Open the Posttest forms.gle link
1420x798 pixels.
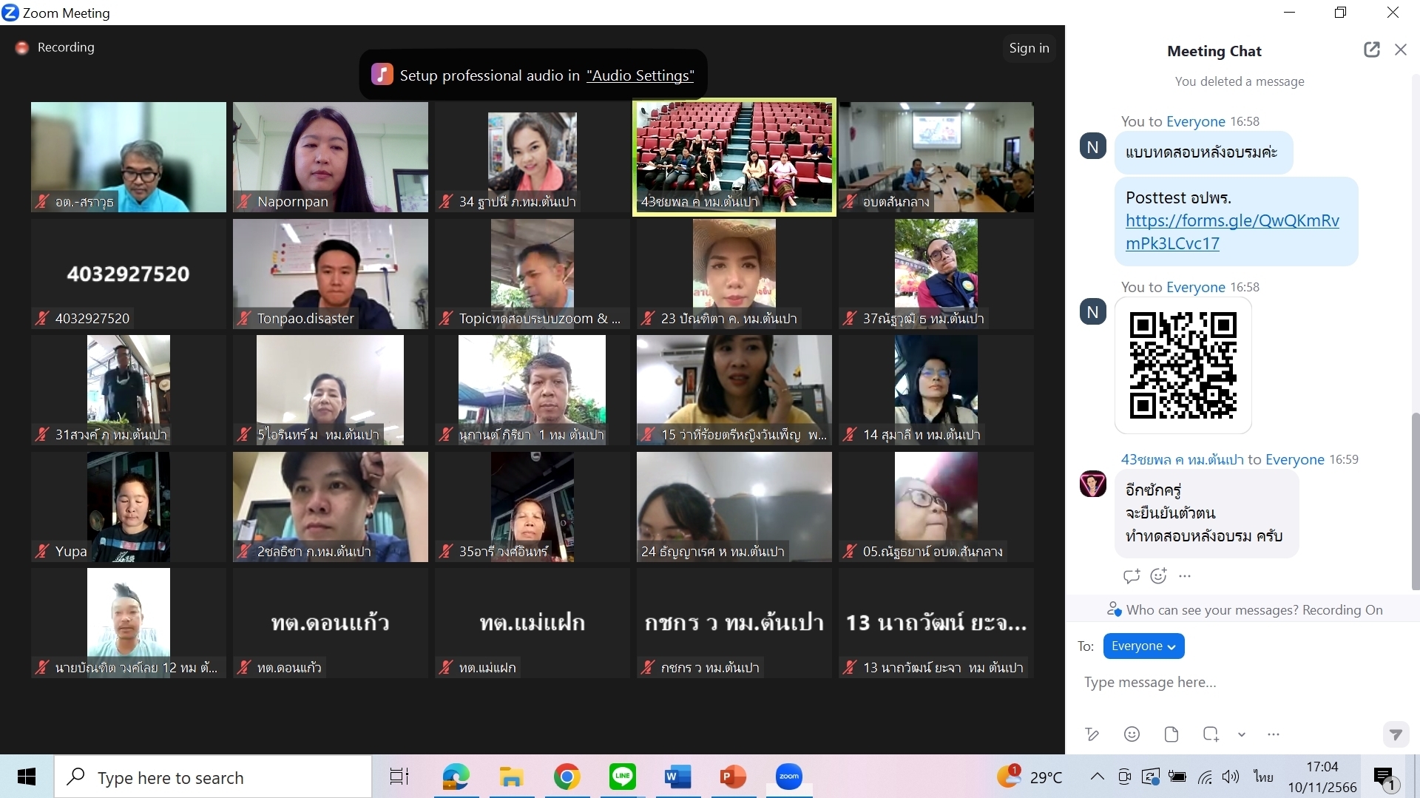point(1231,231)
